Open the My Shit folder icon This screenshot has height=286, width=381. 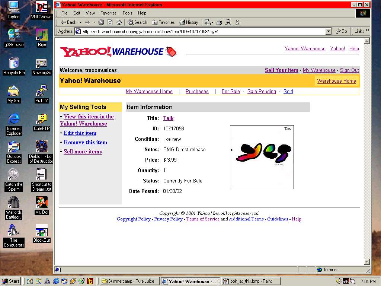[14, 94]
